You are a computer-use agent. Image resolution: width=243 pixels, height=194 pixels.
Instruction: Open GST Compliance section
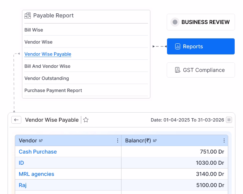coord(201,70)
